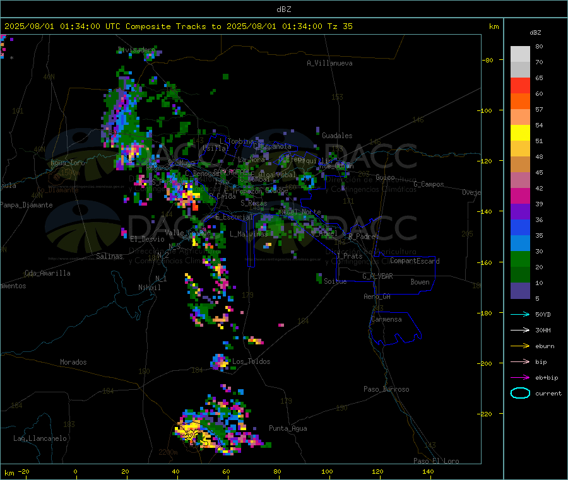Viewport: 568px width, 480px height.
Task: Click the 140 km horizontal axis tick
Action: click(428, 471)
